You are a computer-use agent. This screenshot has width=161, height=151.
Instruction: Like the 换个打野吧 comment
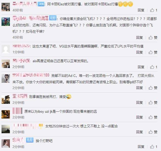click(x=153, y=147)
